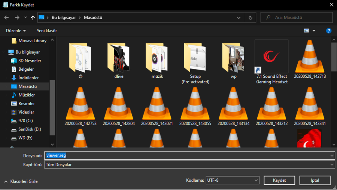The width and height of the screenshot is (337, 190).
Task: Open the Kayıt türü dropdown
Action: pos(189,165)
